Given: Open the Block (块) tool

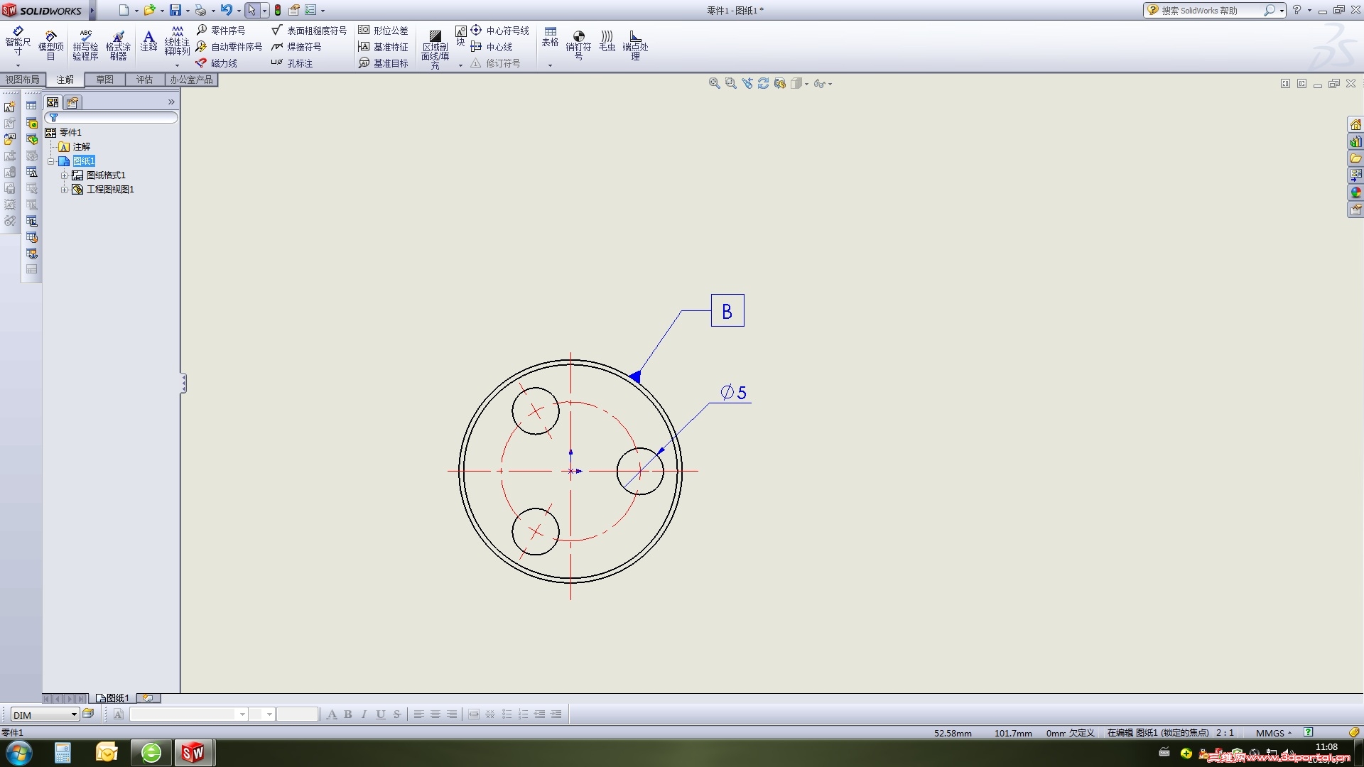Looking at the screenshot, I should point(460,36).
